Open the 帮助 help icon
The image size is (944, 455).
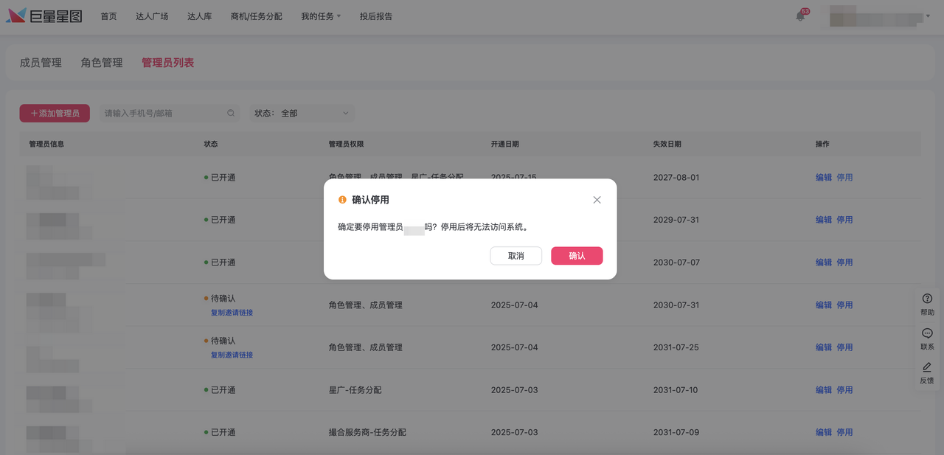927,299
